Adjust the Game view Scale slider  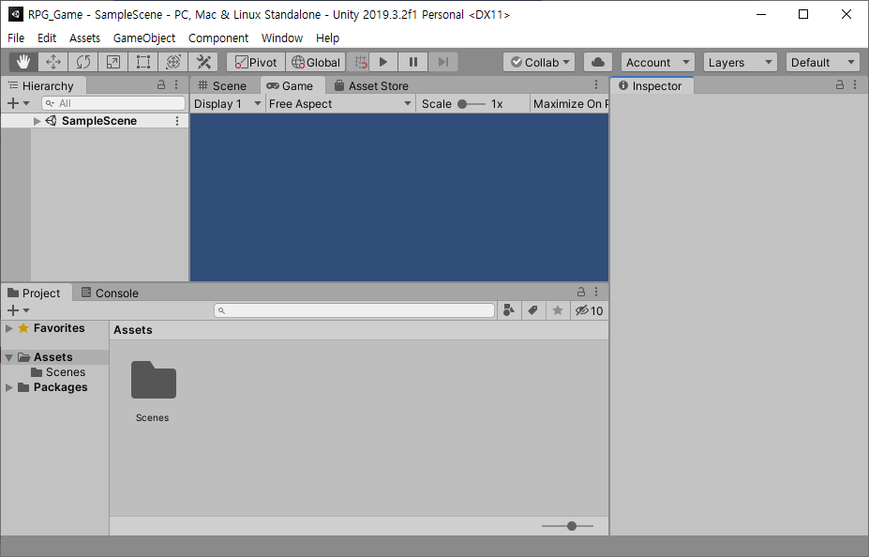coord(472,104)
